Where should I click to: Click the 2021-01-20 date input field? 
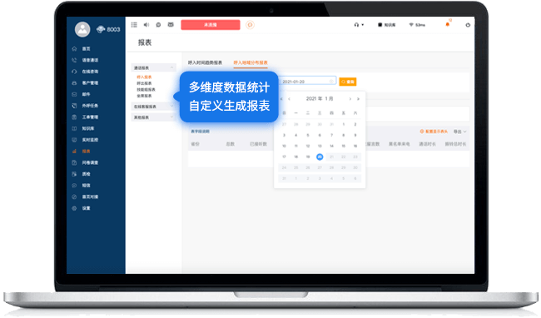pyautogui.click(x=307, y=82)
